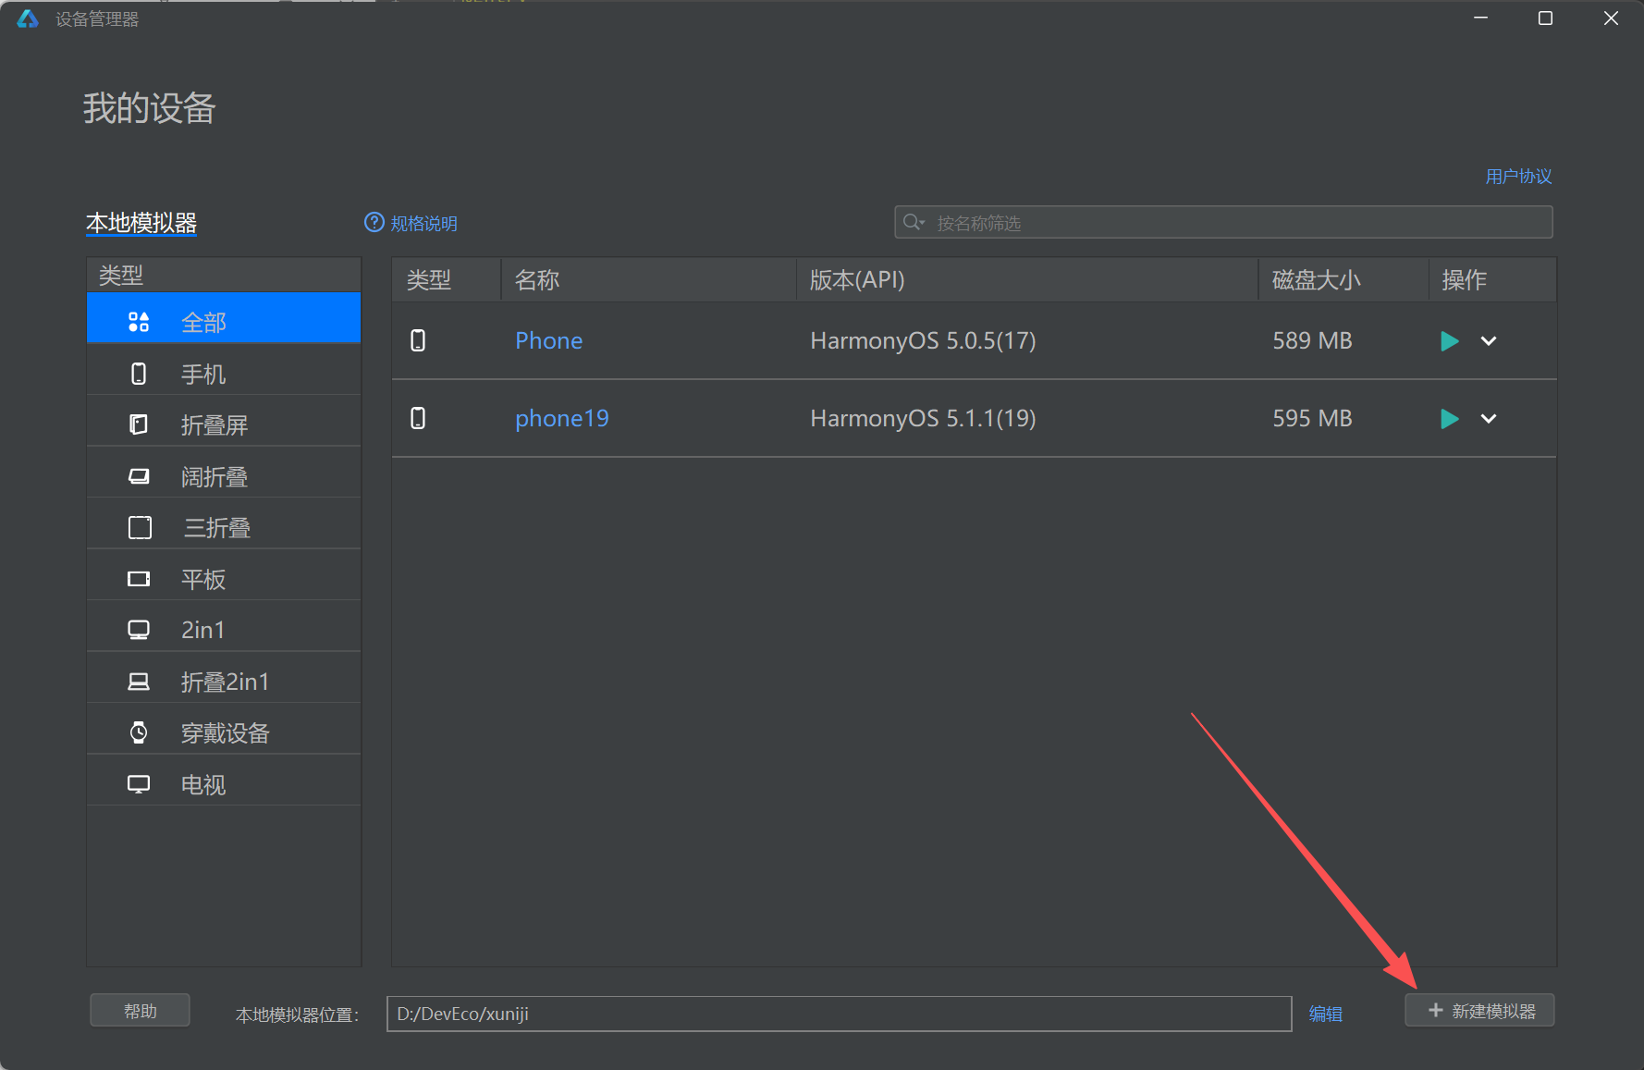
Task: Filter devices by 折叠2in1 label
Action: pyautogui.click(x=226, y=683)
